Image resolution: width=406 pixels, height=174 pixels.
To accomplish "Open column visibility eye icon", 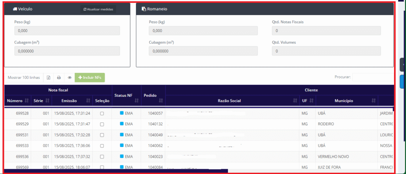I will (69, 78).
